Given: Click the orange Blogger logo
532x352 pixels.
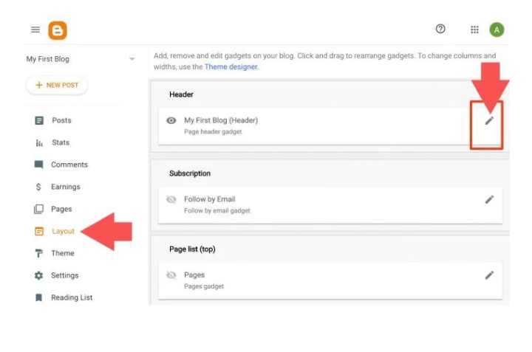Looking at the screenshot, I should coord(58,30).
